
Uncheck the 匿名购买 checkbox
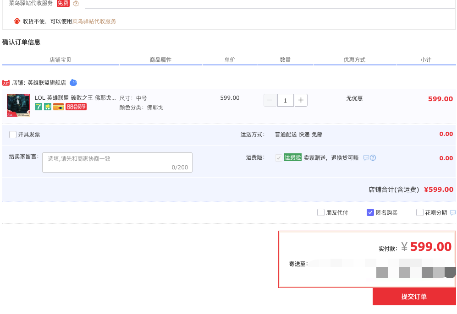370,212
